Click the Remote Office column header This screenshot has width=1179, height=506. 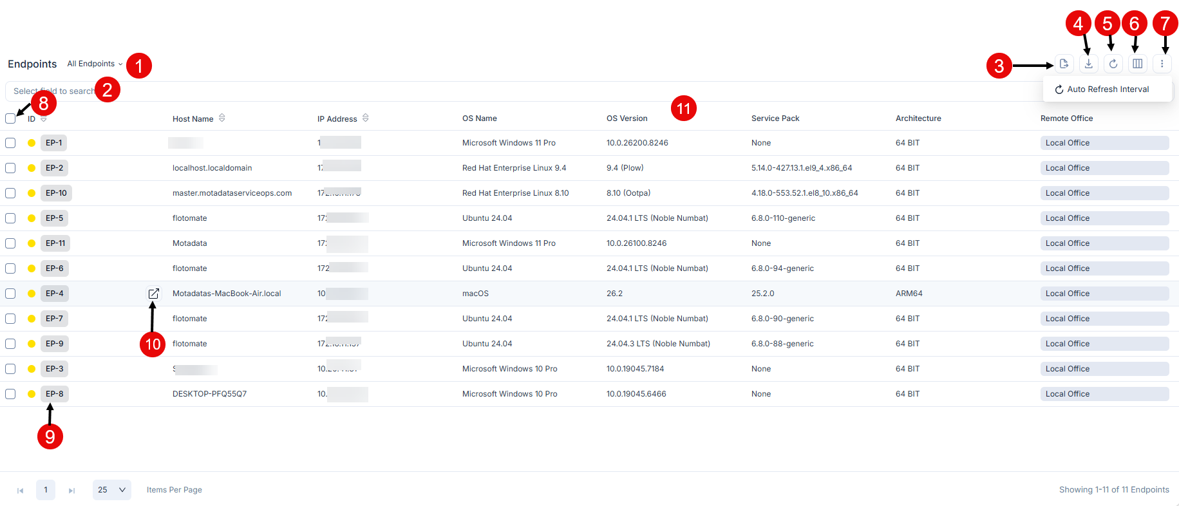click(x=1066, y=118)
